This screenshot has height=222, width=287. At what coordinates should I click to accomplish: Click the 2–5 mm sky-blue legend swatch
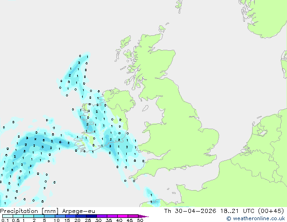[x=39, y=216]
